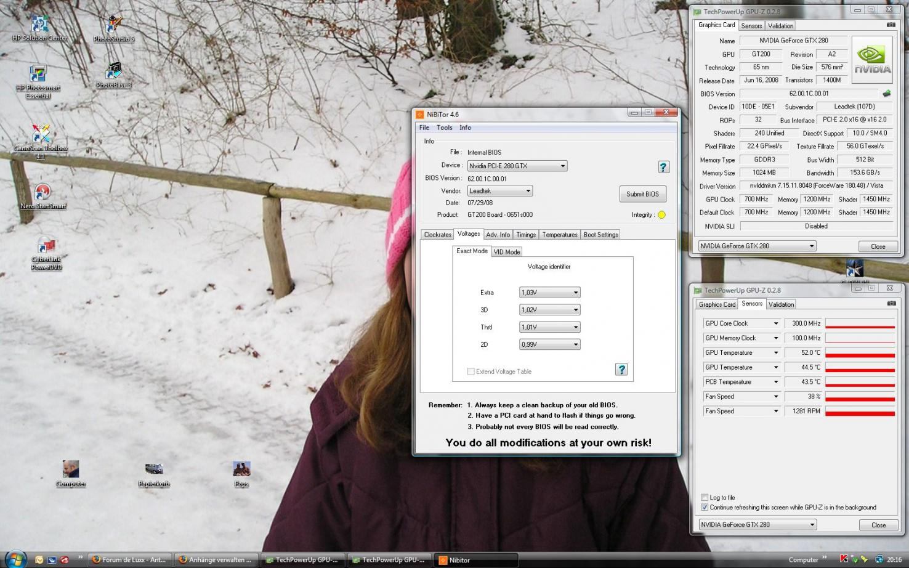This screenshot has height=568, width=909.
Task: Select the Exact Mode tab
Action: 472,251
